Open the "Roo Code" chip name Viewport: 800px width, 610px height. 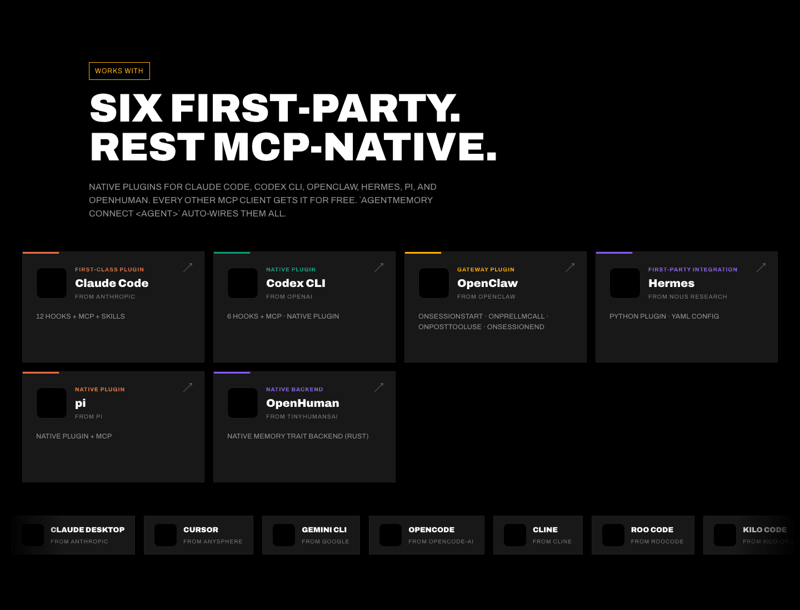pos(652,530)
